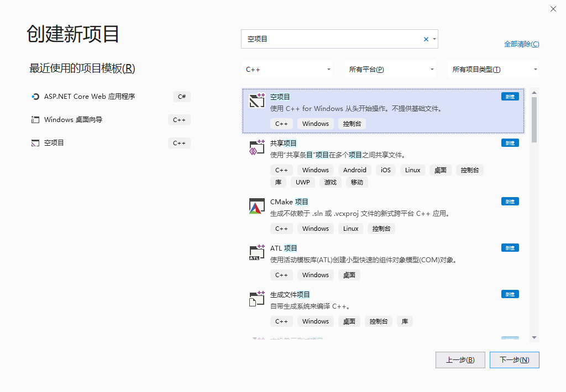Screen dimensions: 566x392
Task: Click the iOS tag under 共享项目
Action: coord(385,170)
